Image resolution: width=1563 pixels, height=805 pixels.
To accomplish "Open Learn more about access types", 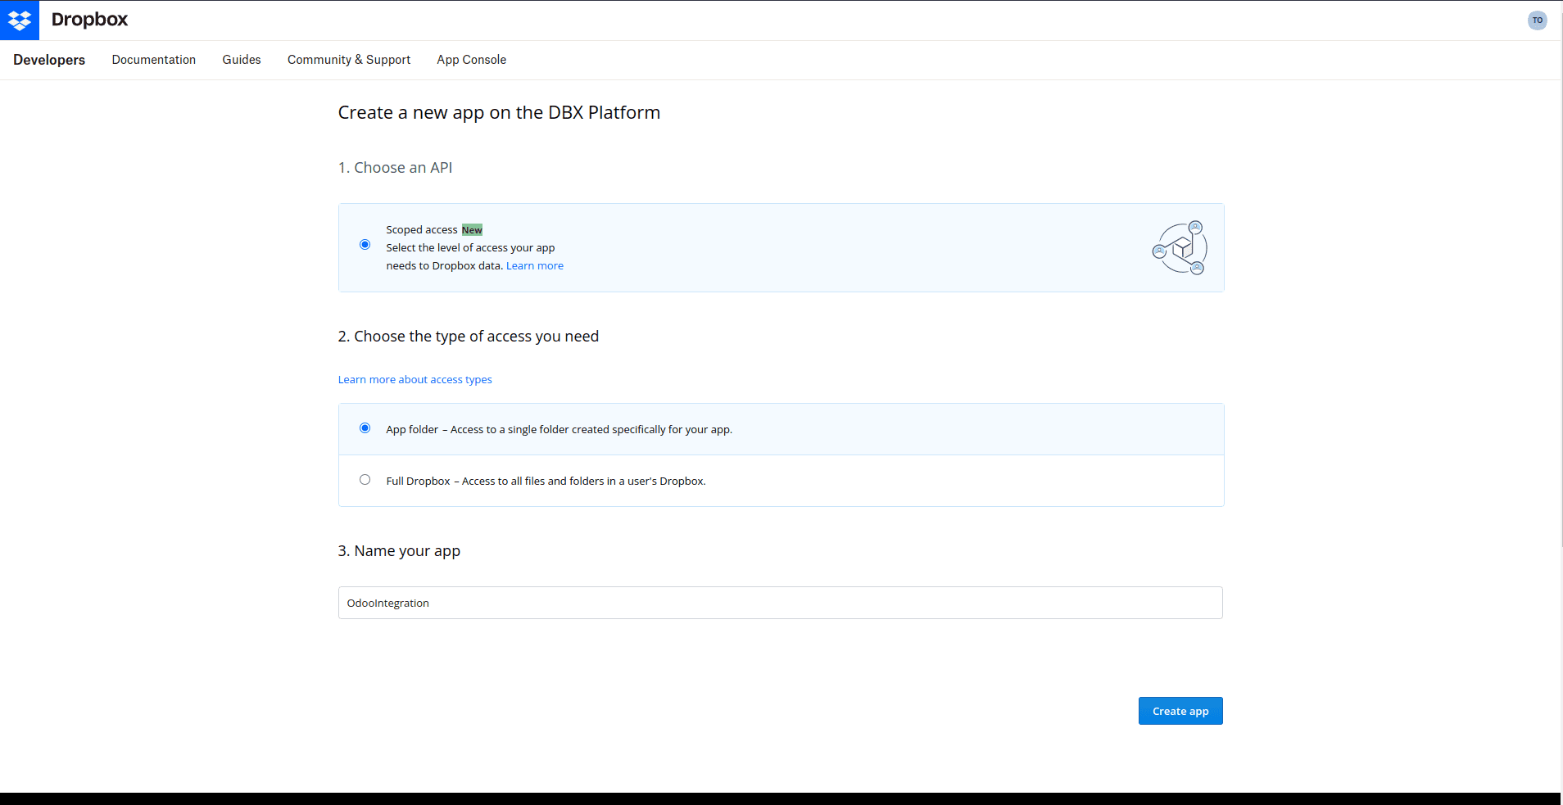I will pyautogui.click(x=415, y=379).
